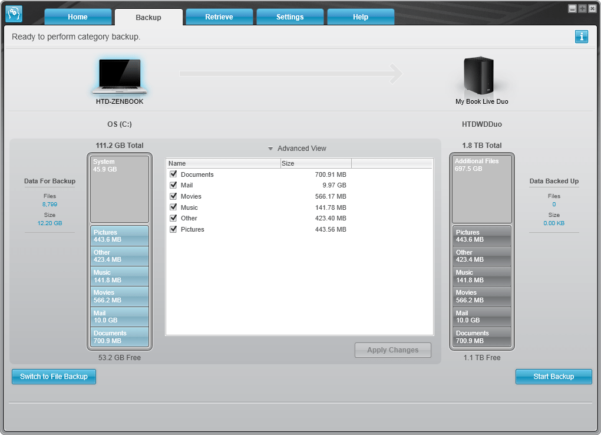Screen dimensions: 601x435
Task: Select Documents segment on OS (C:) gauge
Action: (x=120, y=337)
